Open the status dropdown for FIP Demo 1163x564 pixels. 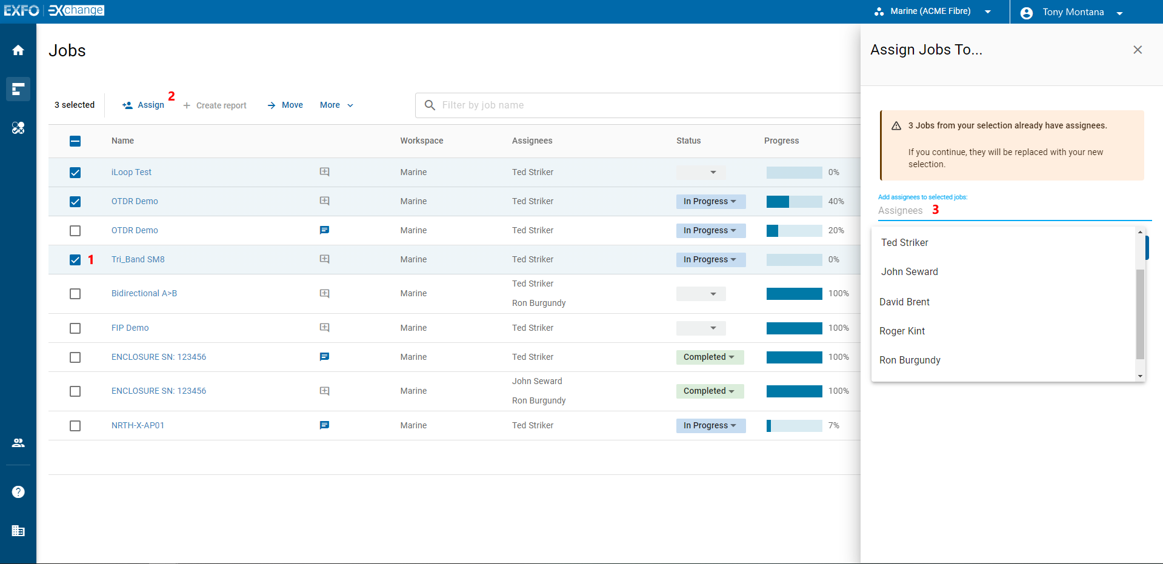point(701,328)
